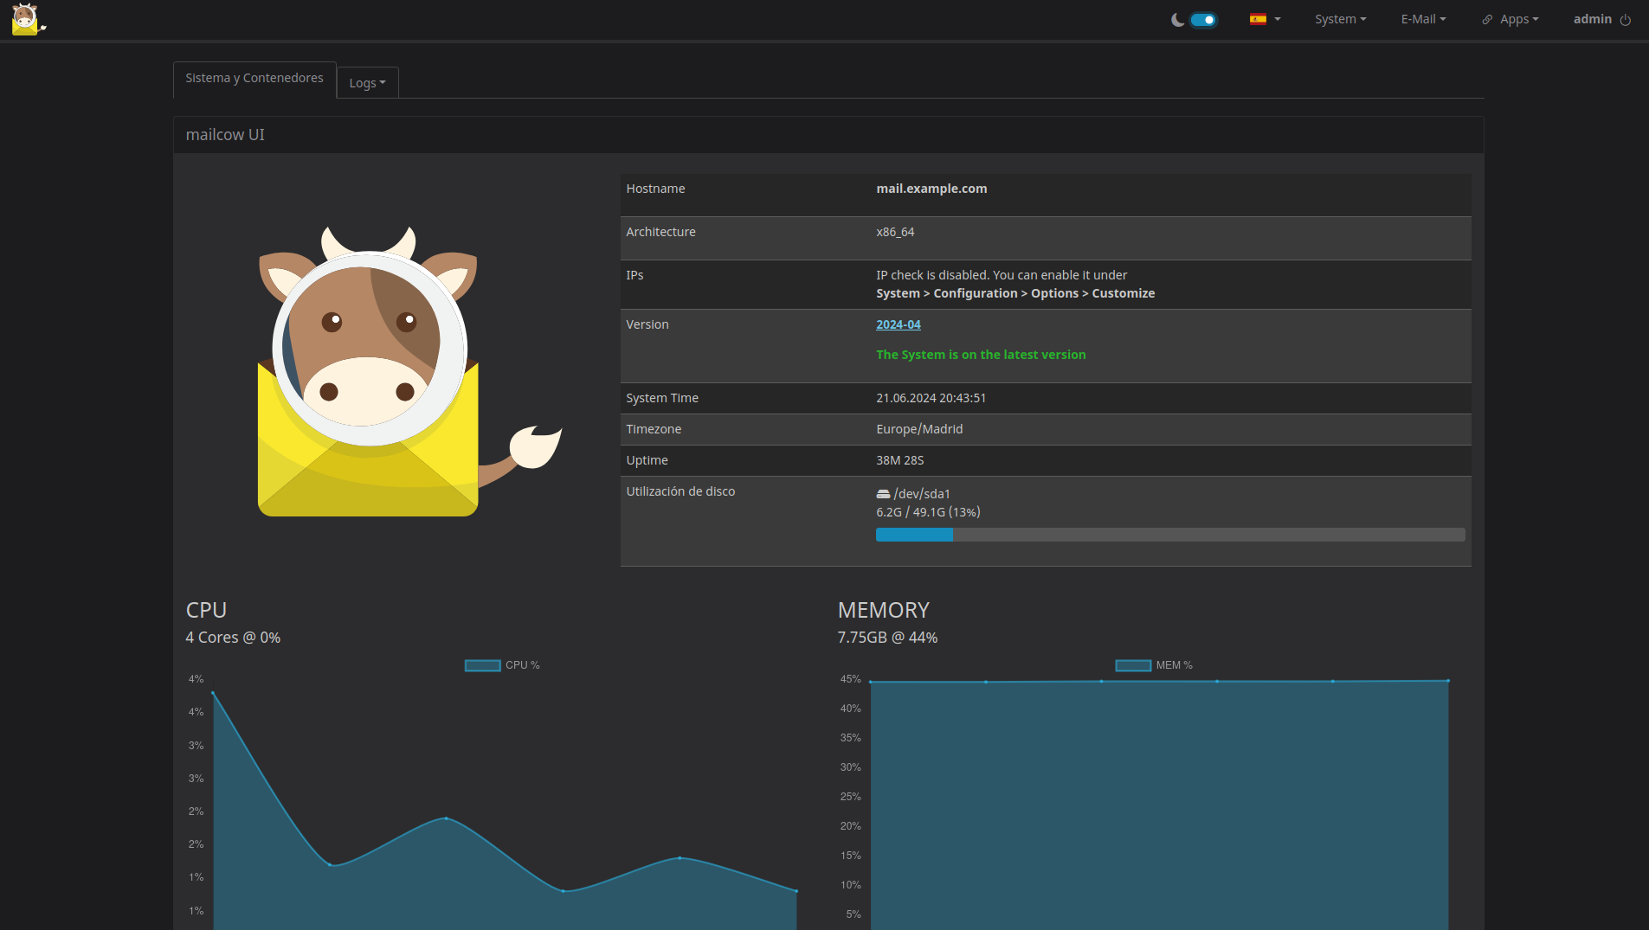The height and width of the screenshot is (930, 1649).
Task: Hide the MEM % chart series
Action: [1132, 665]
